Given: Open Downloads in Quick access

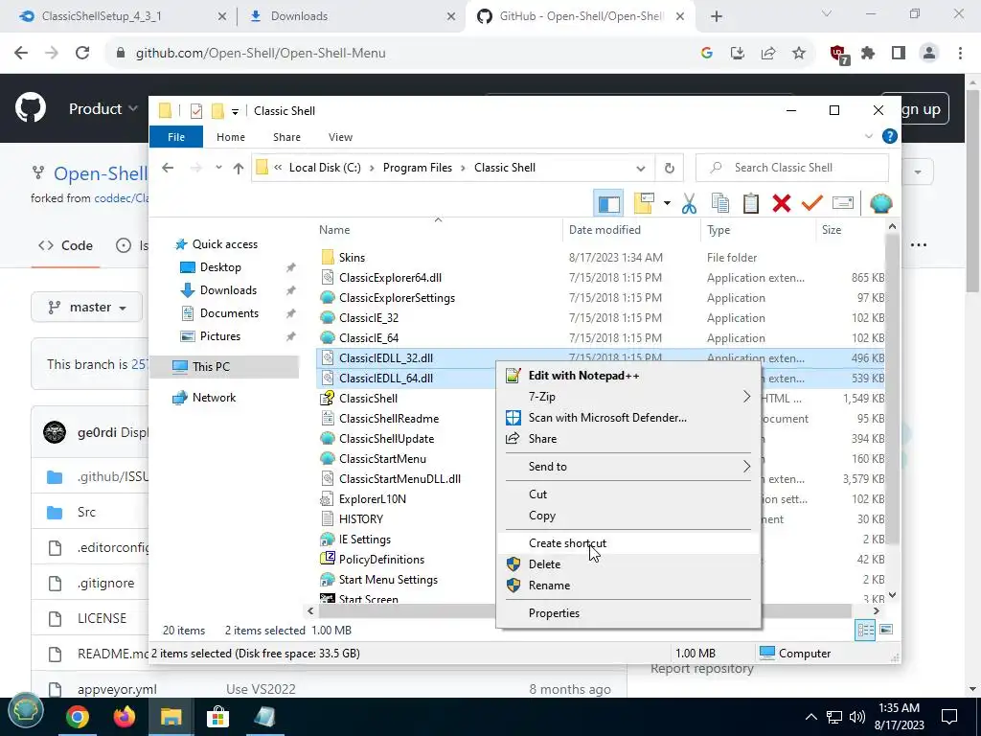Looking at the screenshot, I should click(x=228, y=290).
